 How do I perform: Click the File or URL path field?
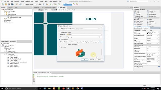coord(83,42)
